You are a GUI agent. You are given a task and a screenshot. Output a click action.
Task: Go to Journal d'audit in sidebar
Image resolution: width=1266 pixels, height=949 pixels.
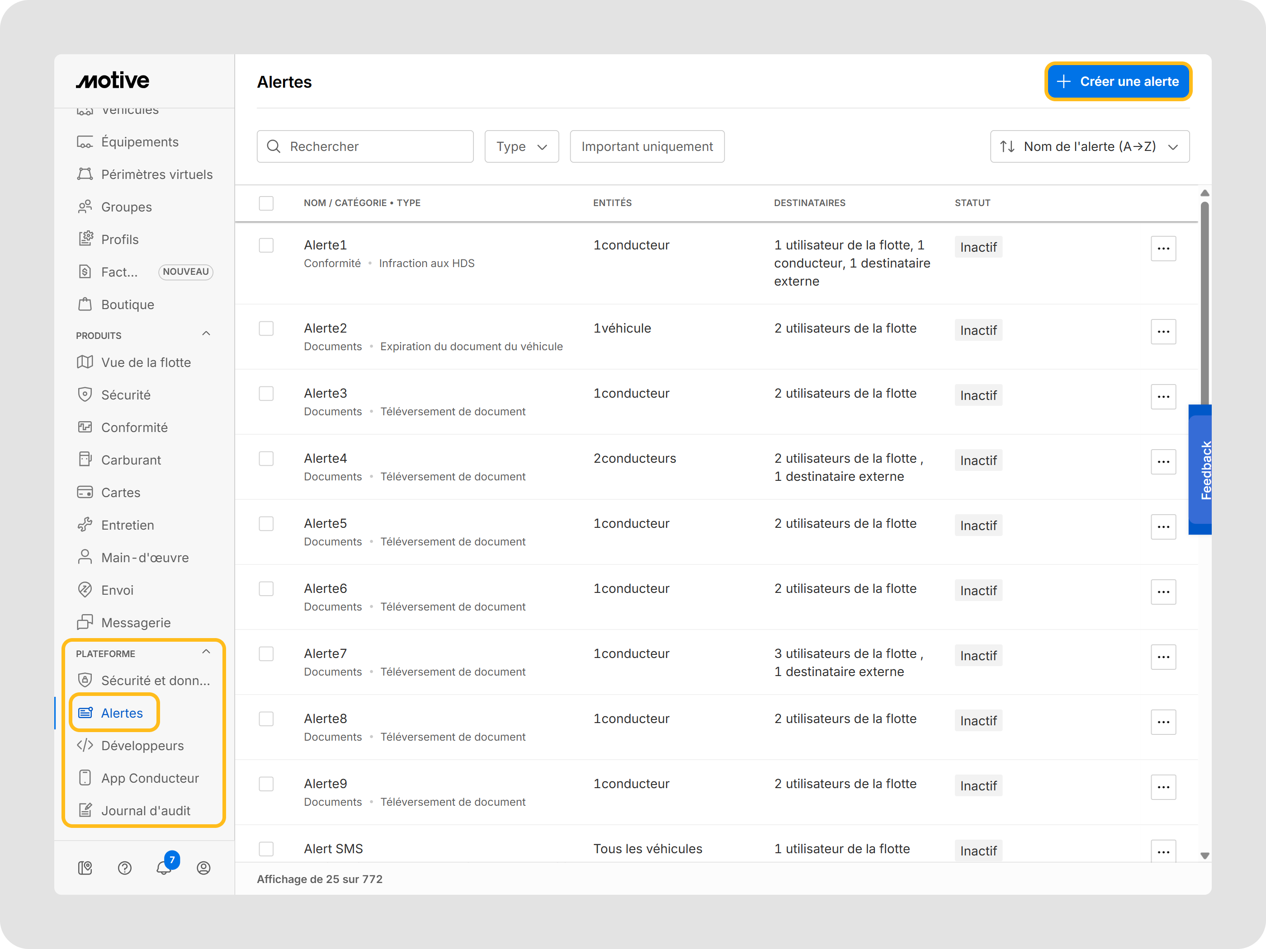coord(146,811)
